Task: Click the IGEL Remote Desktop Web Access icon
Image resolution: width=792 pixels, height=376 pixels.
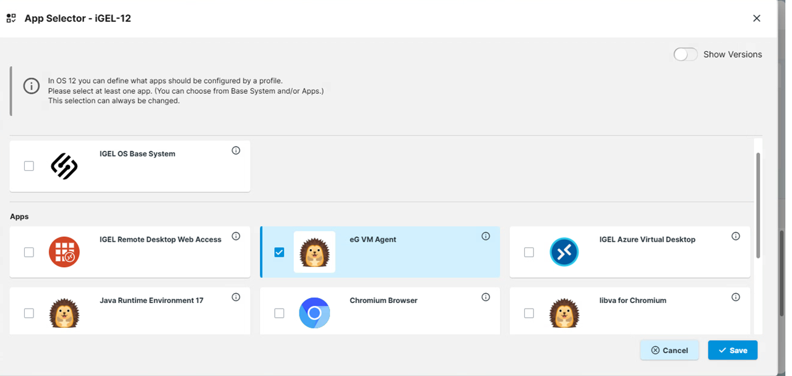Action: point(64,252)
